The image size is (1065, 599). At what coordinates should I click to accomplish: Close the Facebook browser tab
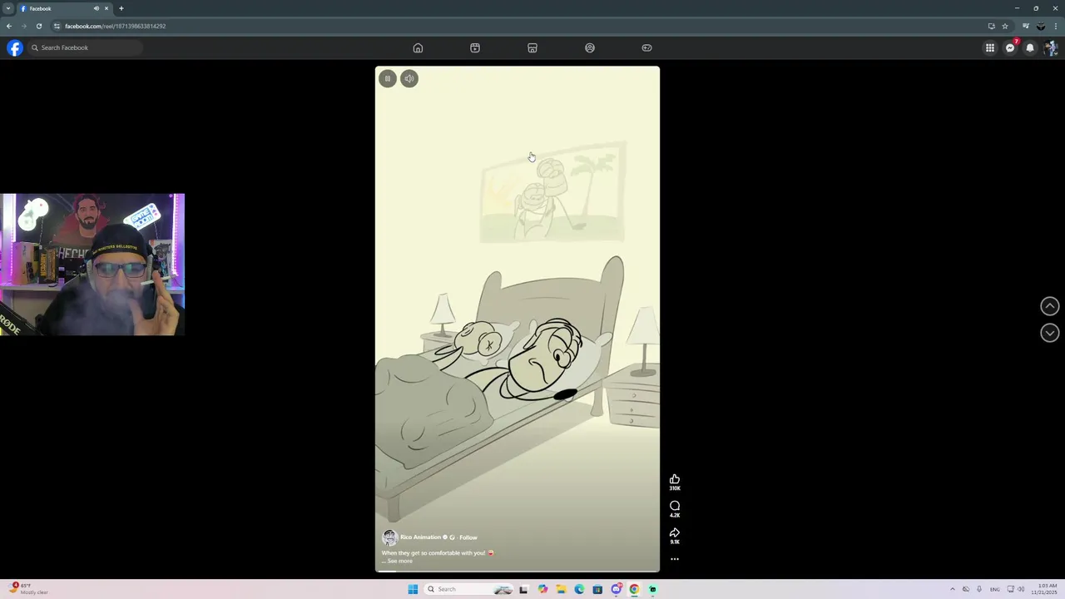pyautogui.click(x=106, y=8)
